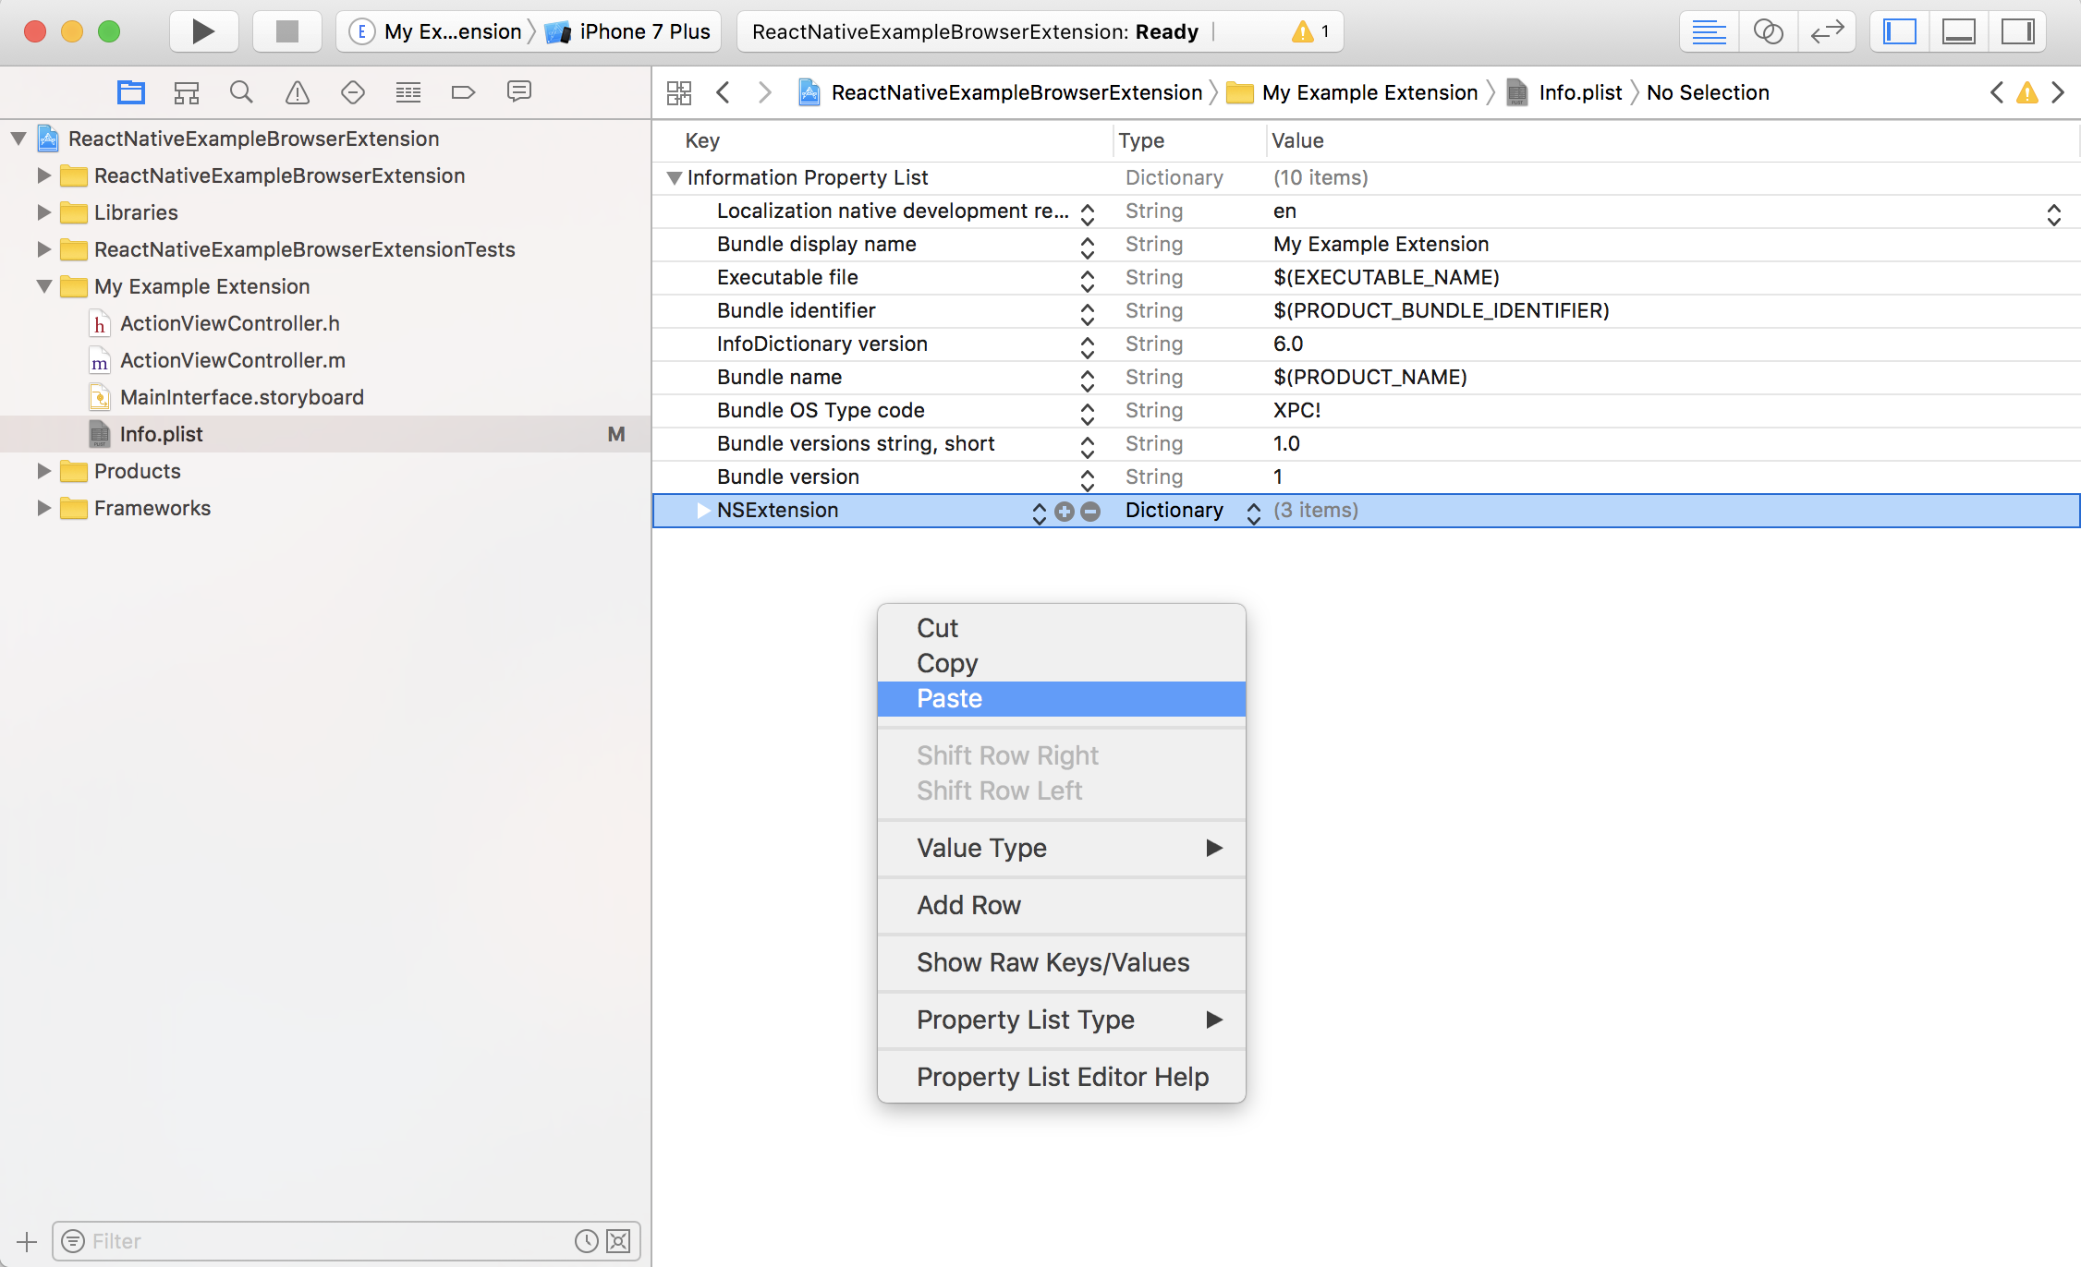
Task: Open the My Ex...ension scheme selector
Action: pyautogui.click(x=437, y=31)
